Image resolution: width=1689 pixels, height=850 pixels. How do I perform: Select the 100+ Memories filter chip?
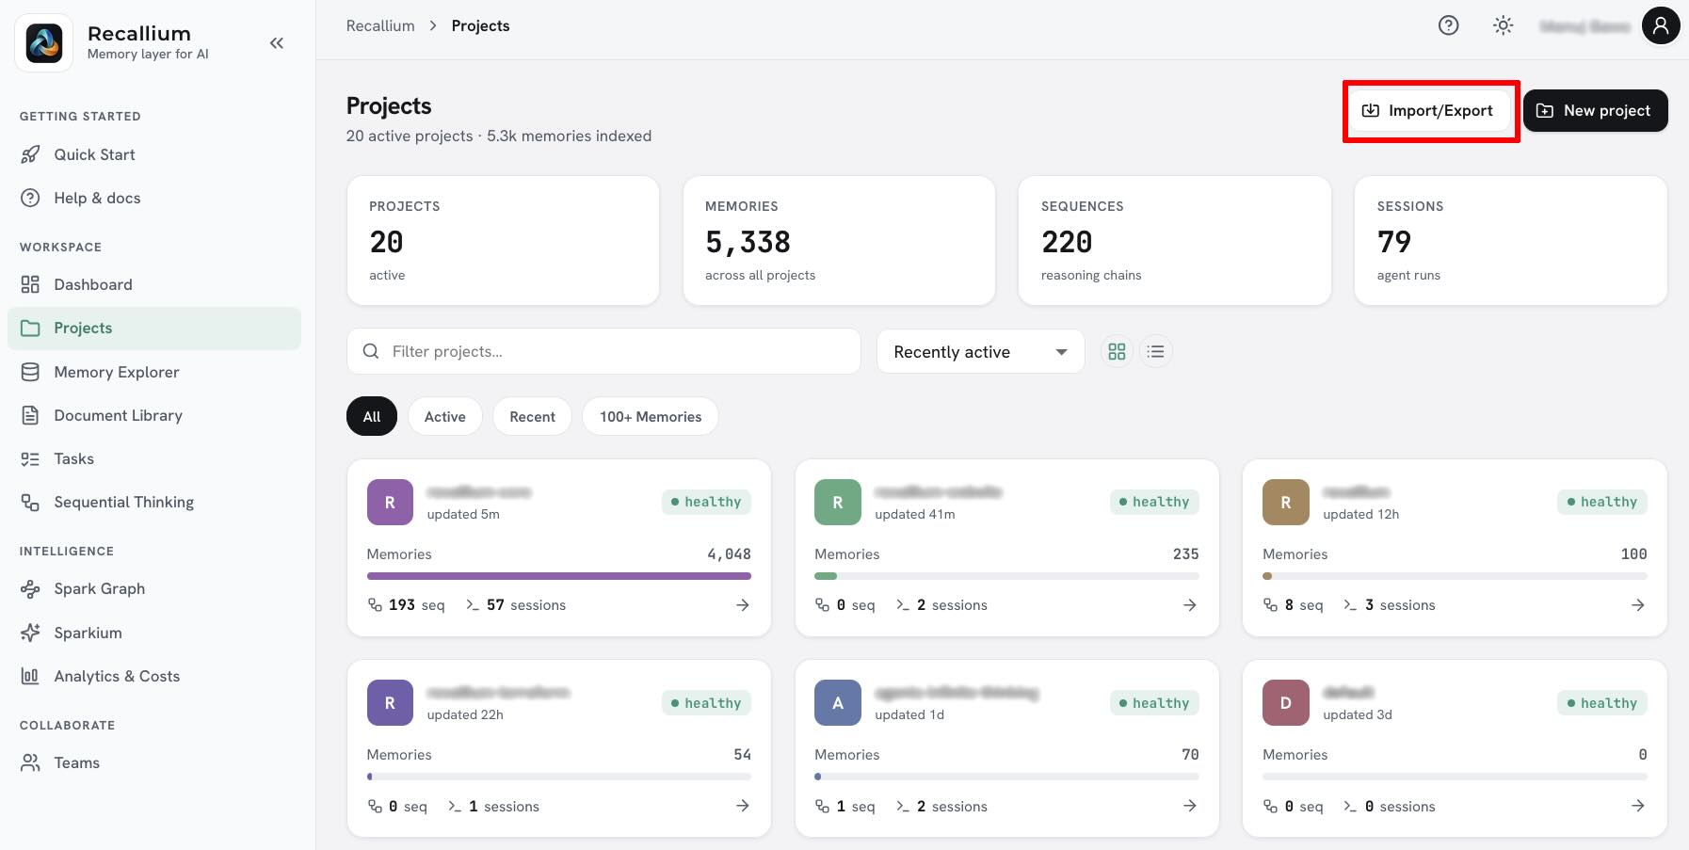point(651,416)
